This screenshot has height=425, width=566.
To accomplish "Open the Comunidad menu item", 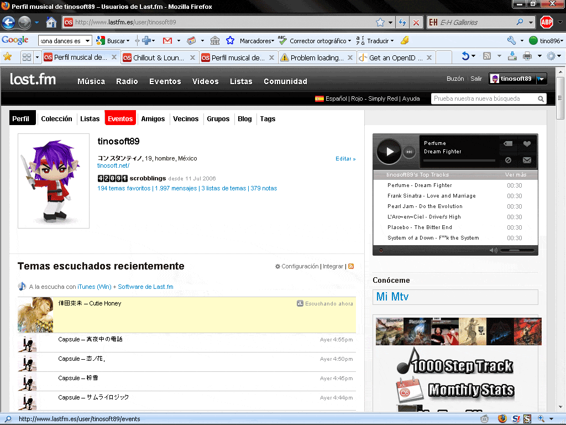I will 285,81.
